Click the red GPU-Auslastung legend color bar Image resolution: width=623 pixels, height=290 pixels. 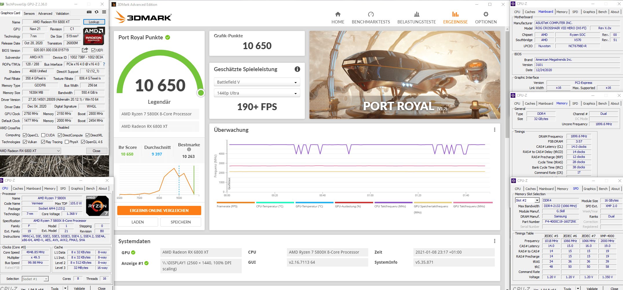pos(354,202)
